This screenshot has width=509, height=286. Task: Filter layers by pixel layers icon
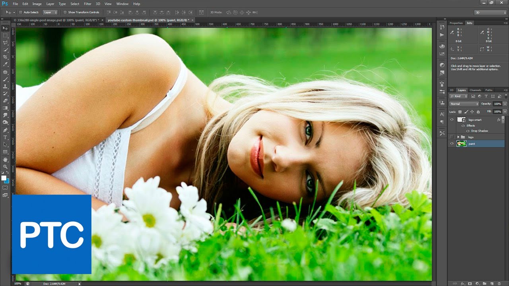pyautogui.click(x=473, y=96)
